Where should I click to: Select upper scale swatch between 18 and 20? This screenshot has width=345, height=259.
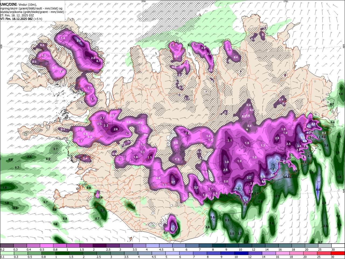pos(298,246)
